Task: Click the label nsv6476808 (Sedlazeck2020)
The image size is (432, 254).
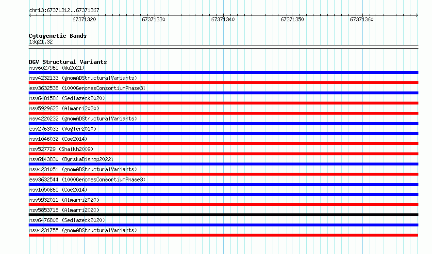Action: tap(67, 220)
